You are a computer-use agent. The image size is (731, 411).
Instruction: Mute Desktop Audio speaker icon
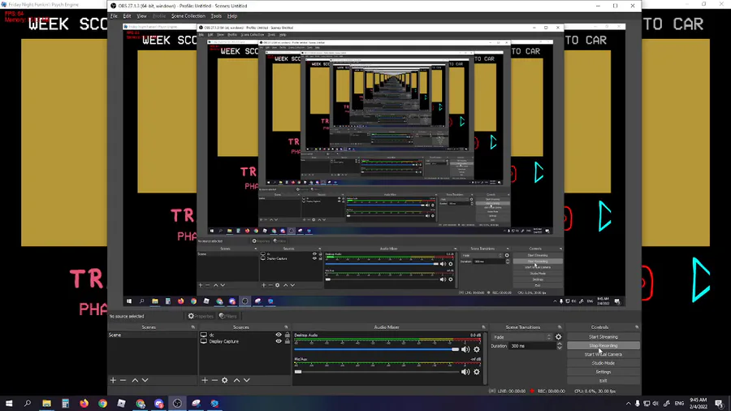(x=465, y=349)
